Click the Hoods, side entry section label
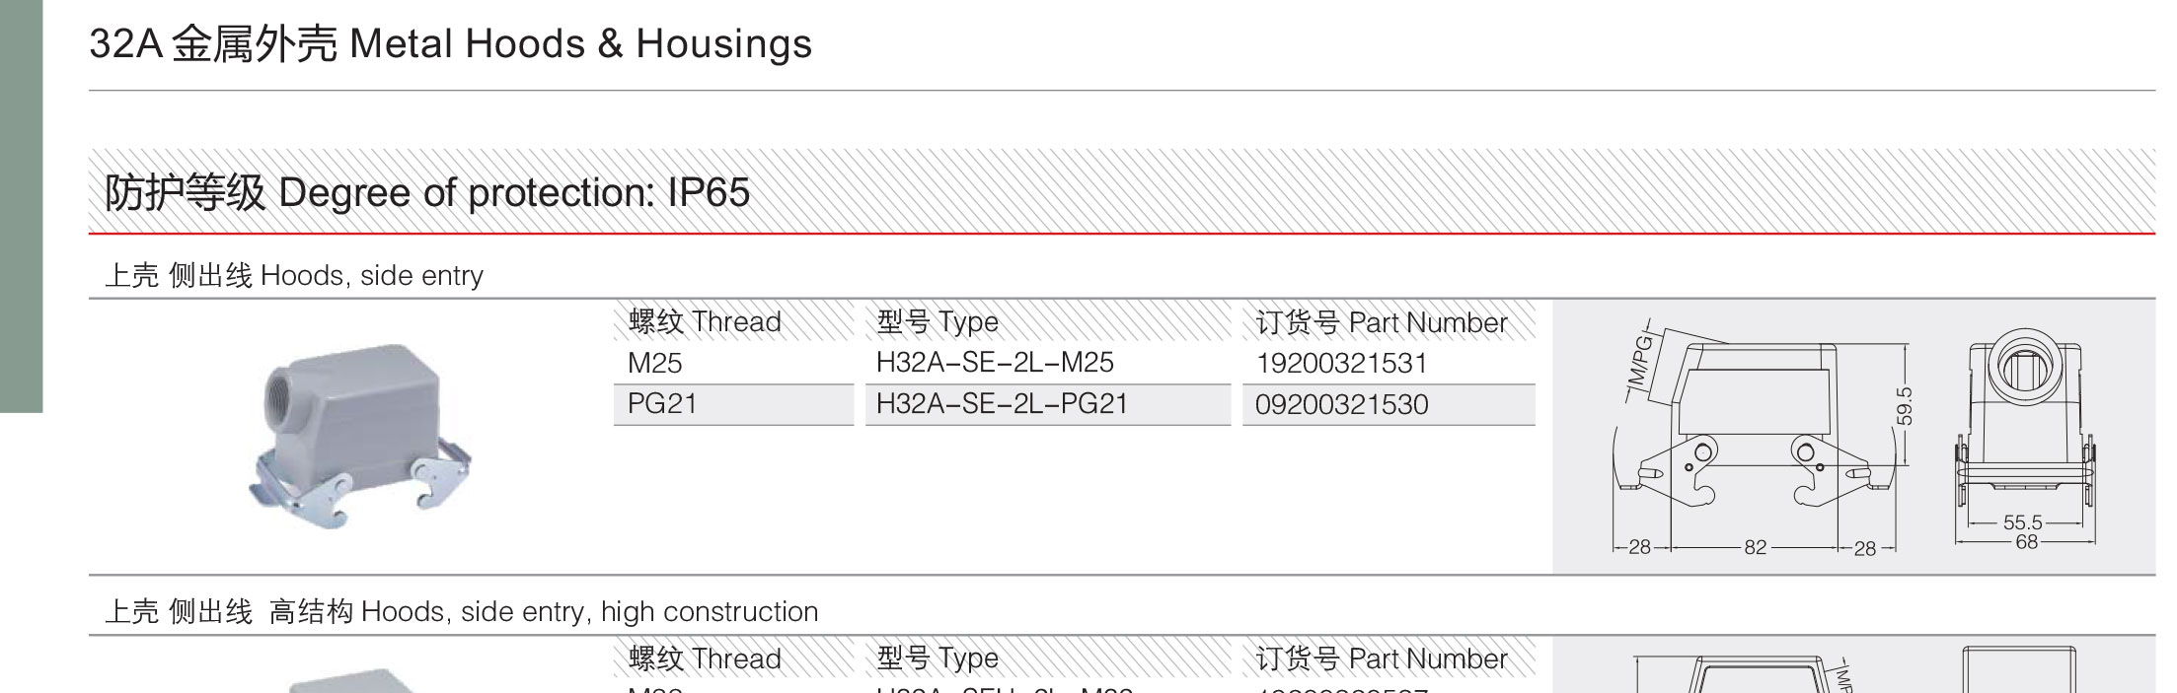This screenshot has width=2177, height=693. 294,275
